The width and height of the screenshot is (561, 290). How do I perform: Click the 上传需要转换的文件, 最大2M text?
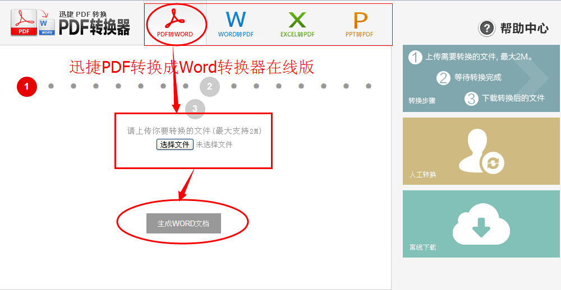(480, 57)
